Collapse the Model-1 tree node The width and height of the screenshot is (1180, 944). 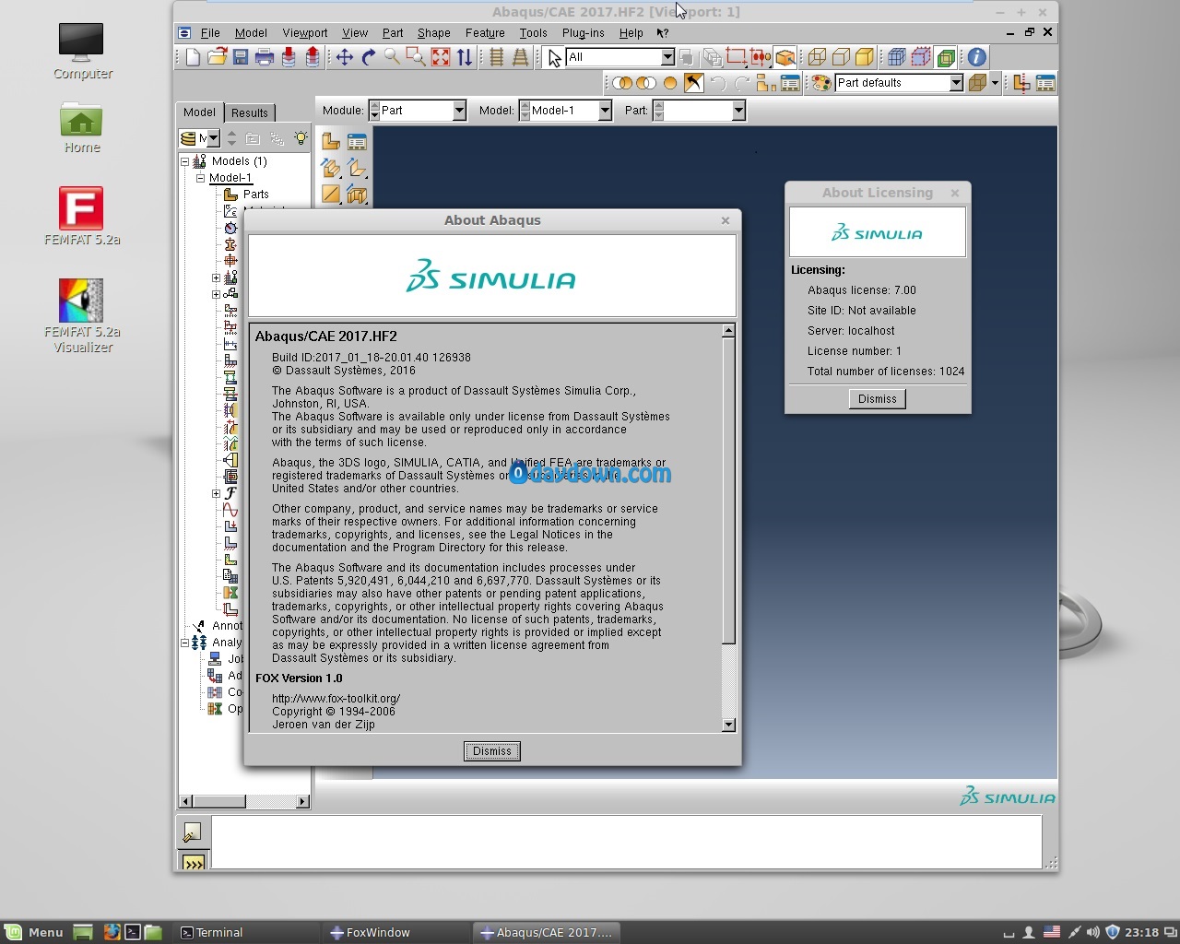click(200, 178)
